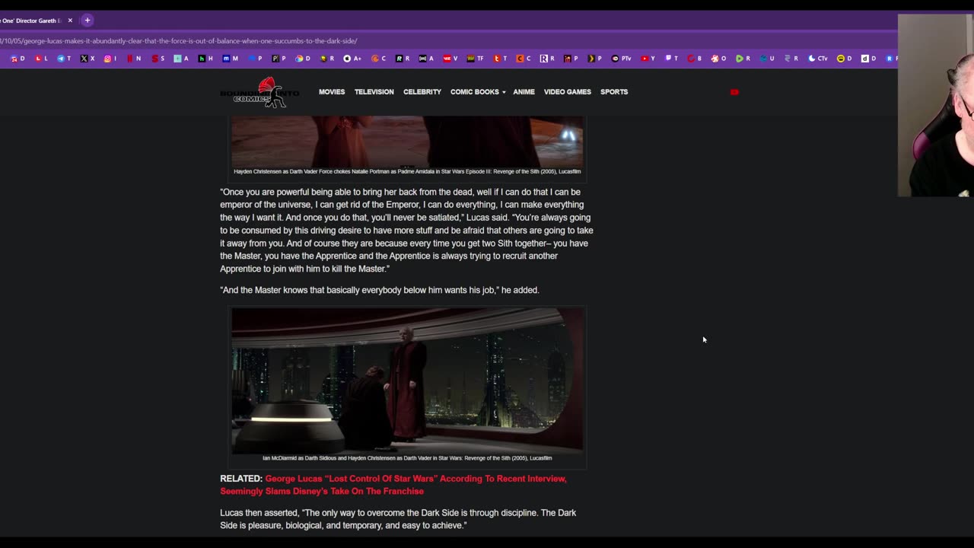974x548 pixels.
Task: Click the Ian McDiarmid image caption
Action: tap(407, 458)
